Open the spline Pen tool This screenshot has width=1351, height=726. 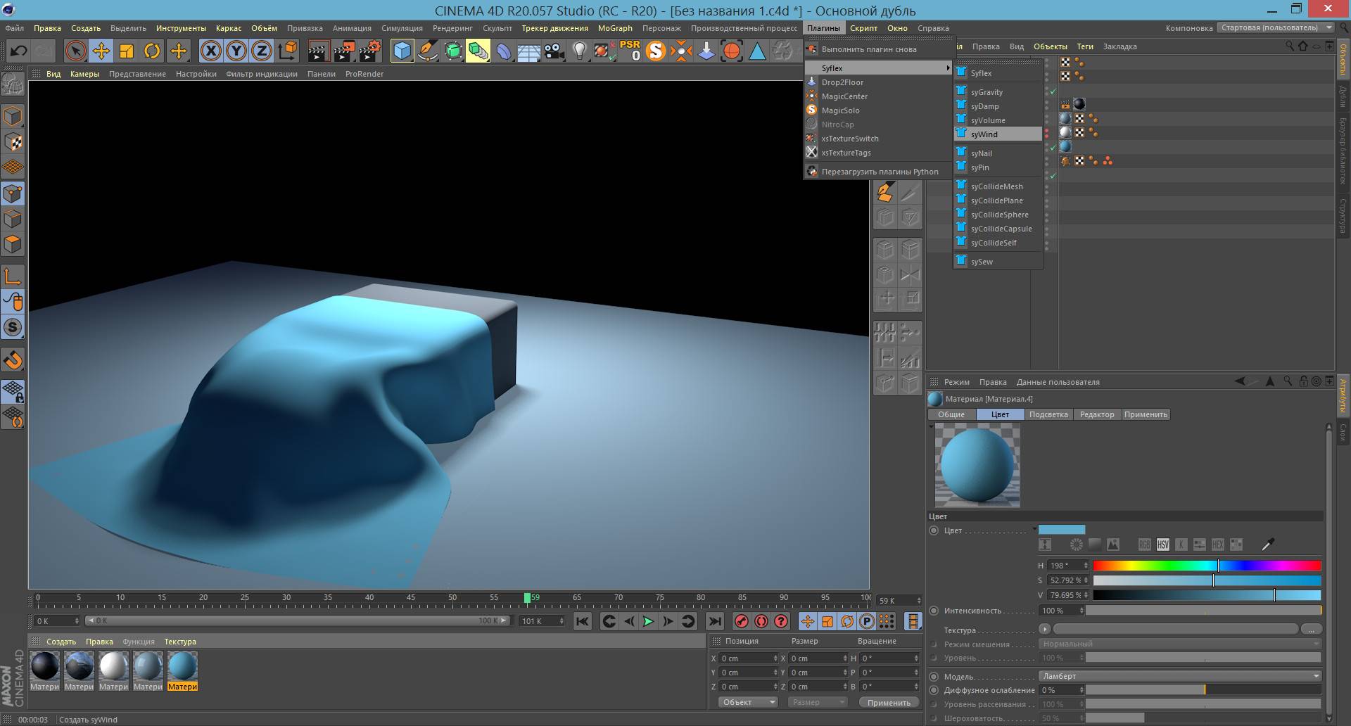click(x=427, y=51)
